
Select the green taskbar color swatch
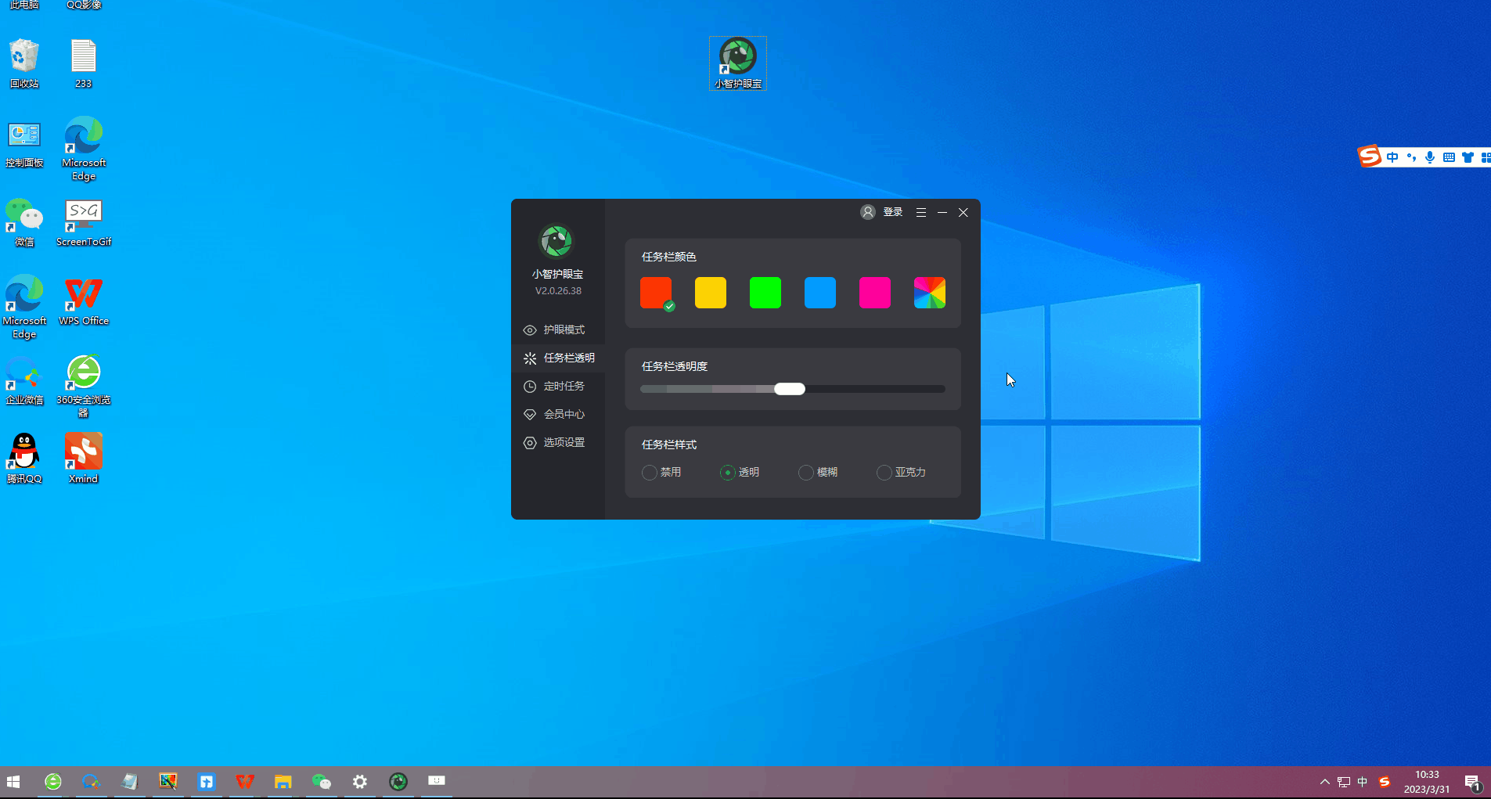[x=765, y=292]
